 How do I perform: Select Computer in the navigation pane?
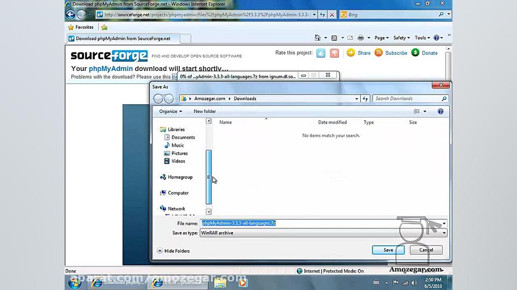tap(174, 193)
